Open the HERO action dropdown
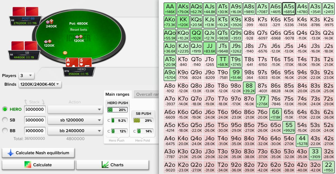Image resolution: width=336 pixels, height=174 pixels. coord(75,109)
